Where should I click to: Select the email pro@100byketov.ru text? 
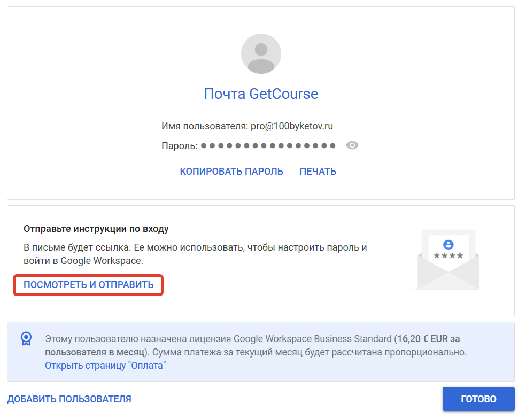pyautogui.click(x=292, y=126)
